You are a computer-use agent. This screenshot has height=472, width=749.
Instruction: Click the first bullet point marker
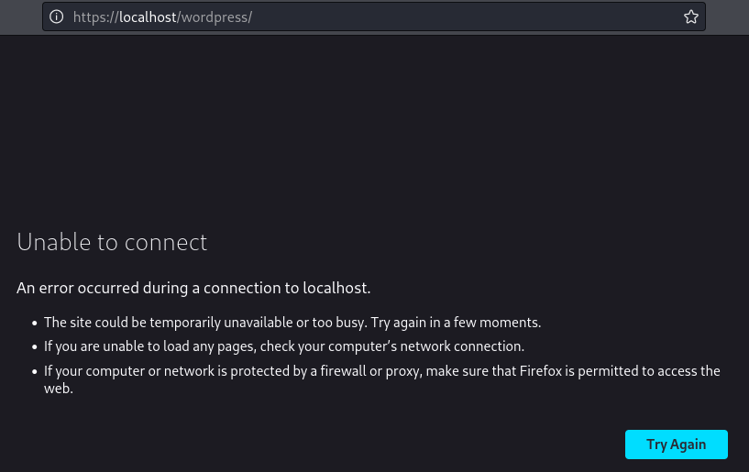click(x=35, y=324)
